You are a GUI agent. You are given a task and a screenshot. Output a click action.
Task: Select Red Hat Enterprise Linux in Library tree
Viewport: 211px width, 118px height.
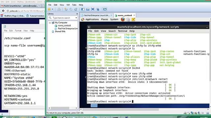coord(68,29)
